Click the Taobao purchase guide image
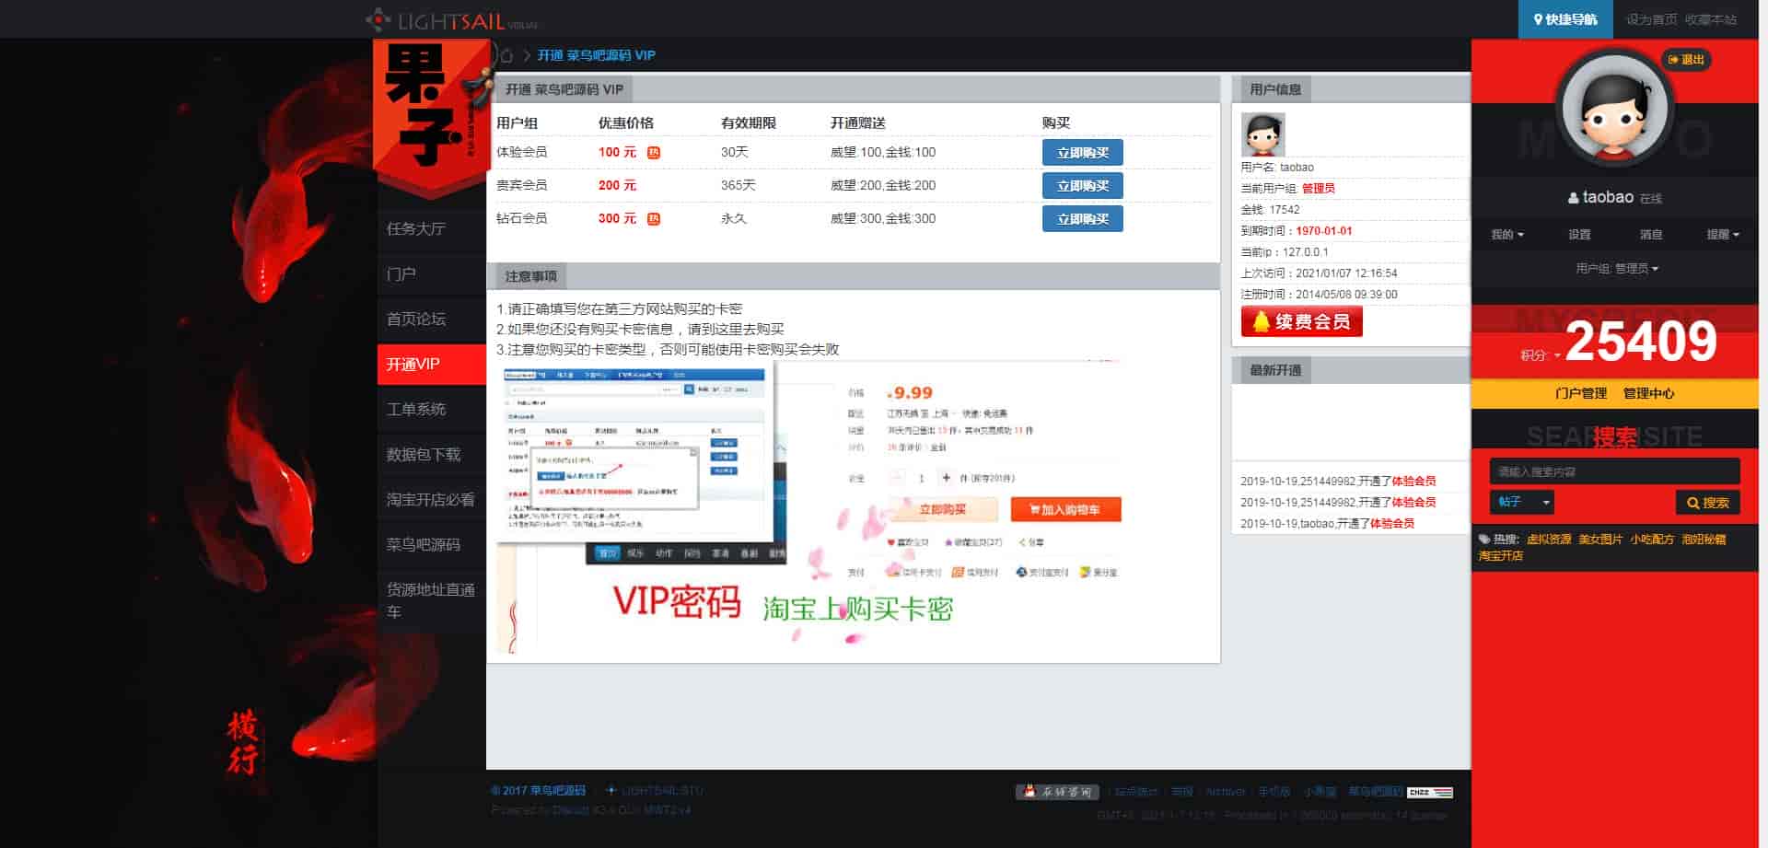The width and height of the screenshot is (1768, 848). point(810,506)
